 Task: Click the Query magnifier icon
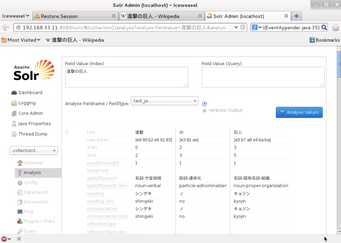[20, 231]
